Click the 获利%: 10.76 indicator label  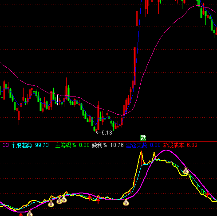[x=107, y=145]
